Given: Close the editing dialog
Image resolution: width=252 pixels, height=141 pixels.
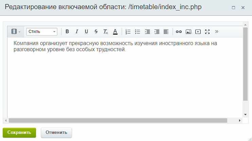Looking at the screenshot, I should 243,7.
